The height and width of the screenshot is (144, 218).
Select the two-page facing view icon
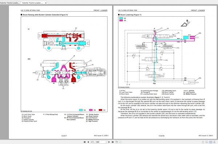211,142
